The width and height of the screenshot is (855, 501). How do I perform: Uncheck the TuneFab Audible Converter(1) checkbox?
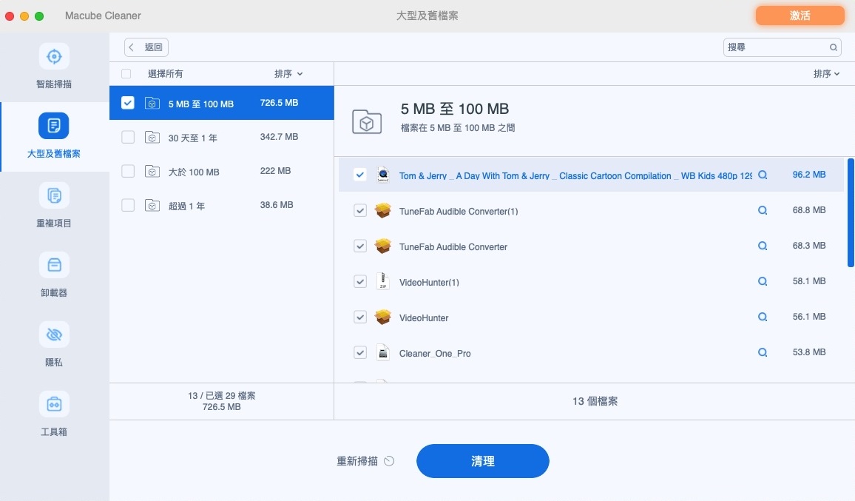[360, 211]
